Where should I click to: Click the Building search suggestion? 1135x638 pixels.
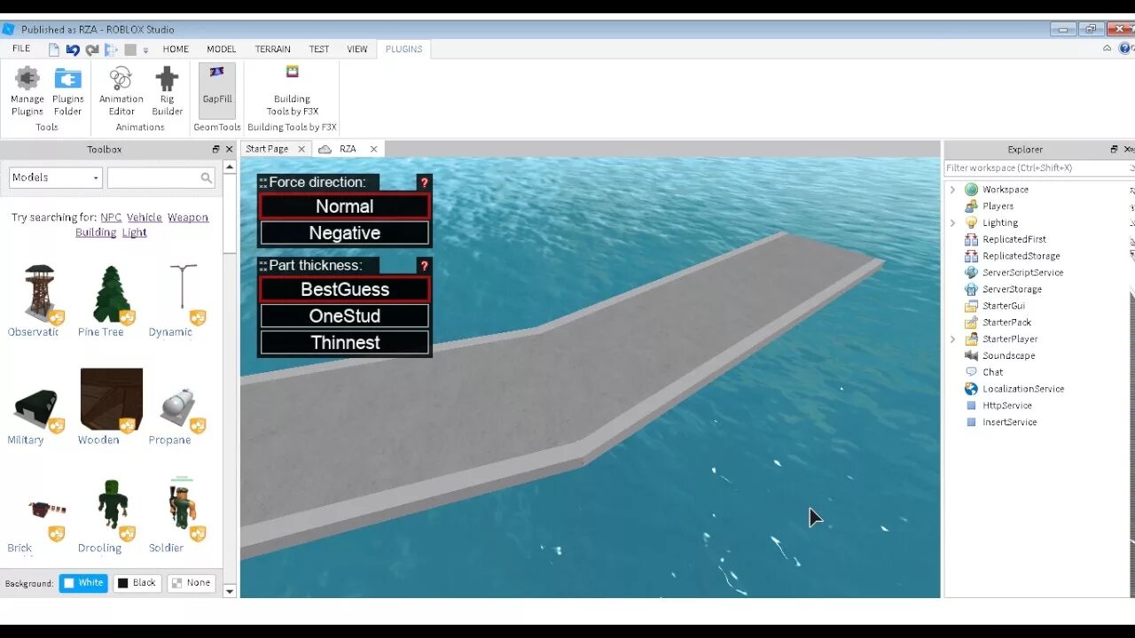pos(96,232)
